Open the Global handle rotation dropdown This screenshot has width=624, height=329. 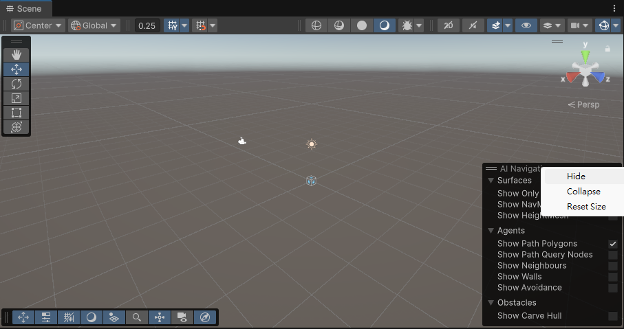point(95,25)
